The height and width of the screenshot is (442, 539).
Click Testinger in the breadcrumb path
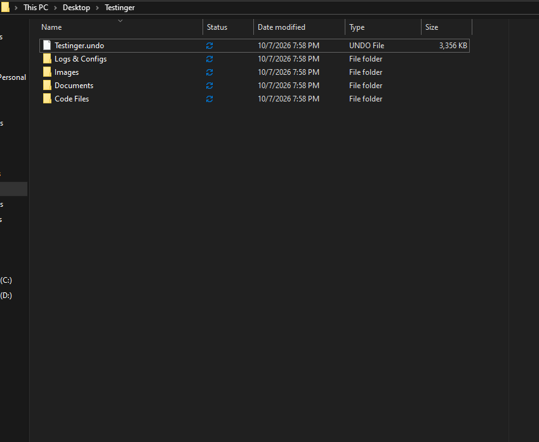pos(119,8)
